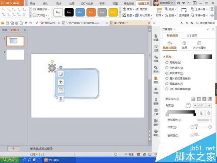Screen dimensions: 217x163
Task: Open the 协作 sidebar panel
Action: pos(156,91)
